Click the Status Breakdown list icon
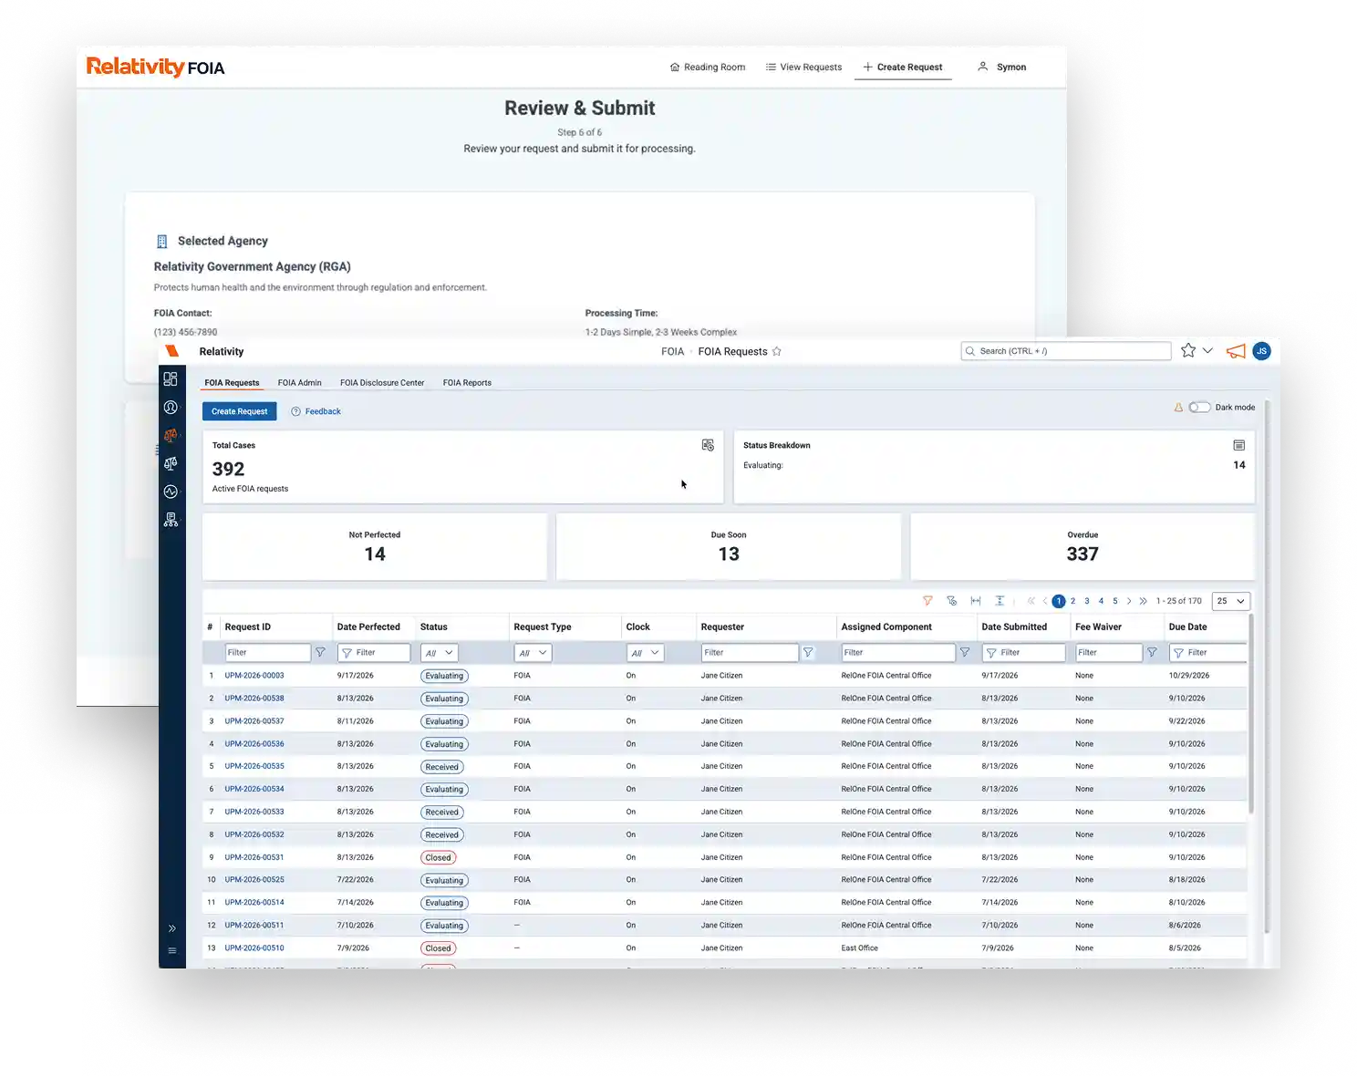 (x=1239, y=445)
